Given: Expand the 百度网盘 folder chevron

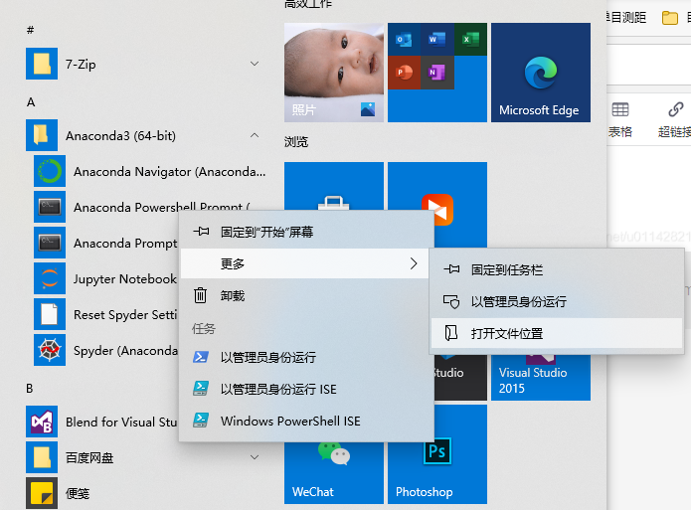Looking at the screenshot, I should click(x=255, y=457).
